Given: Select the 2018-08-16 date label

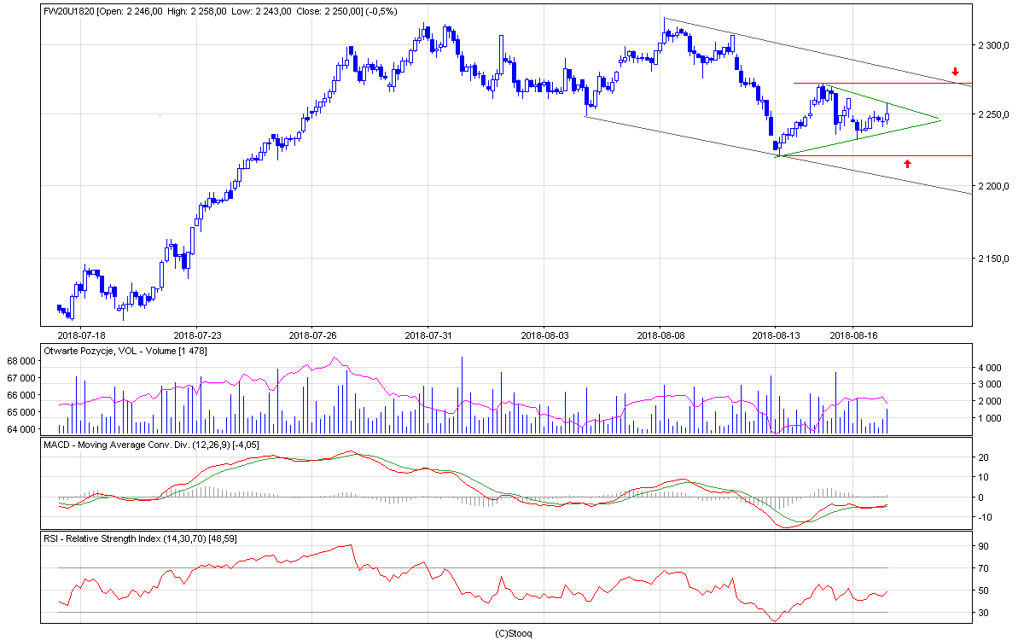Looking at the screenshot, I should [853, 335].
